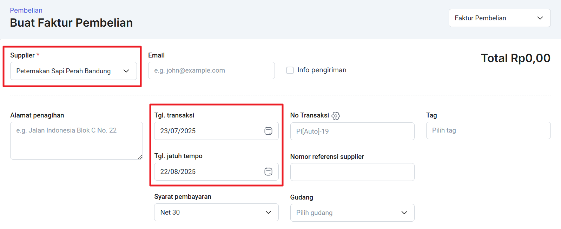Click the Total Rp0,00 amount text
The width and height of the screenshot is (561, 229).
[515, 58]
